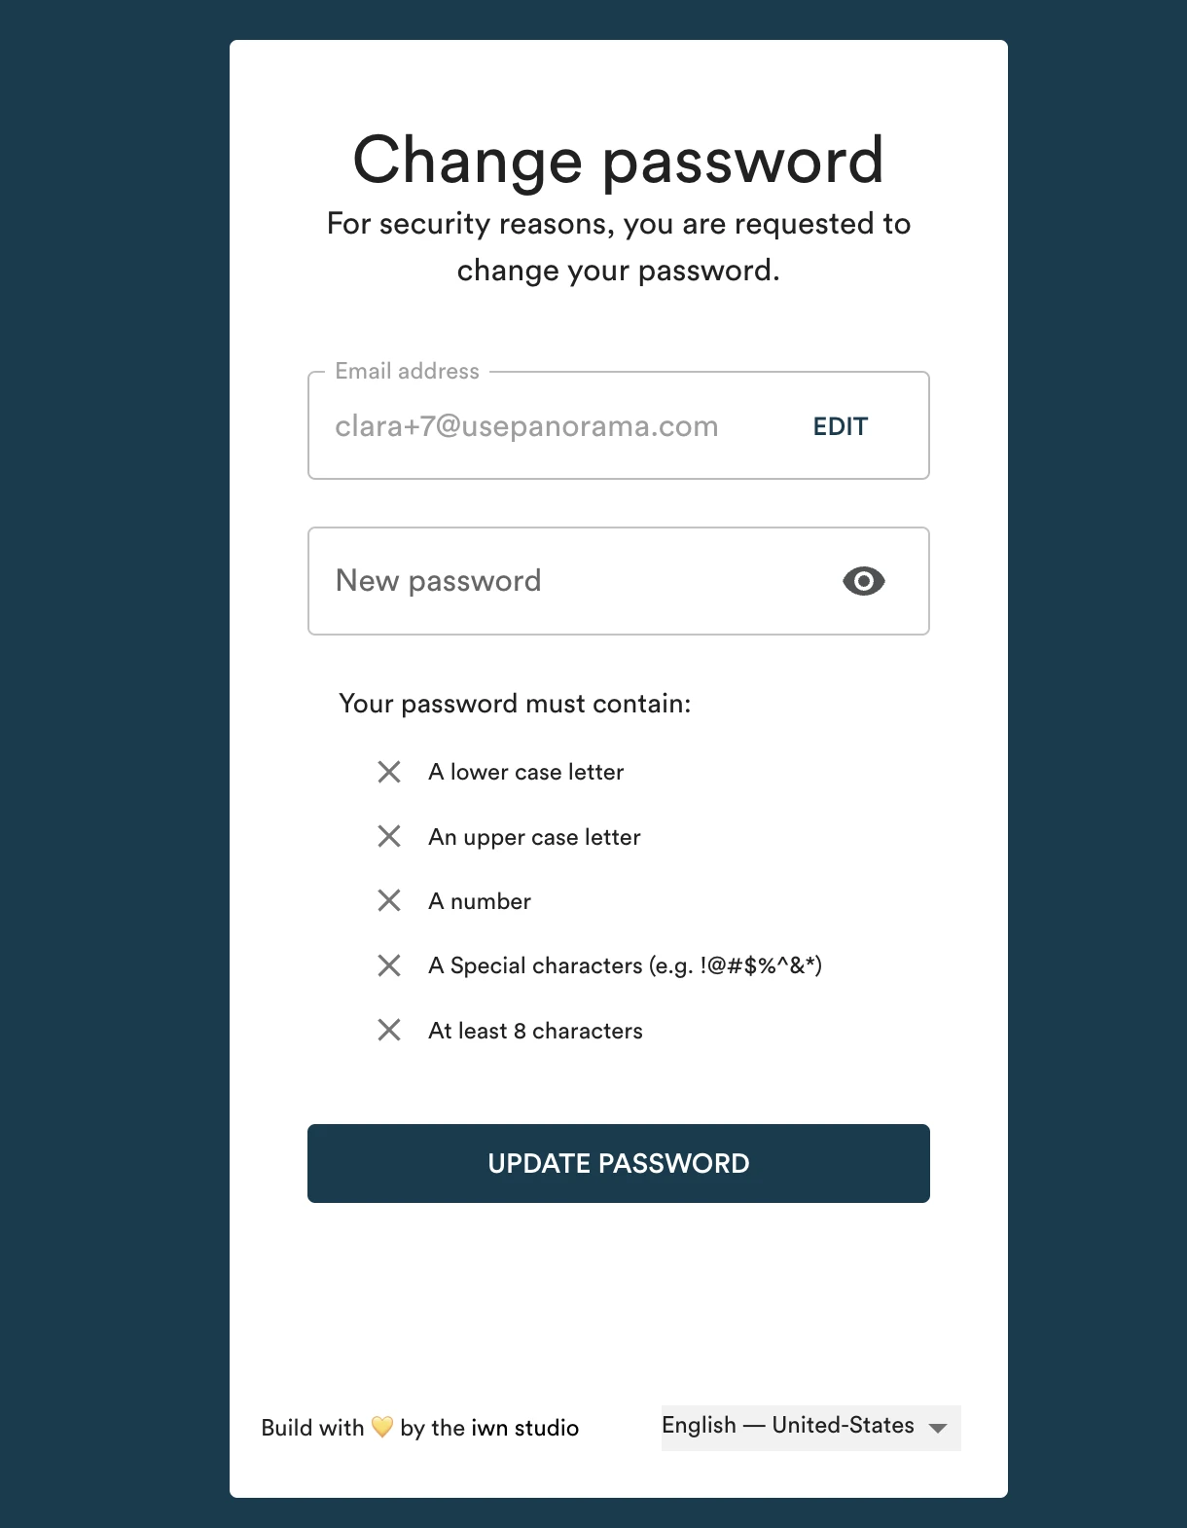1187x1528 pixels.
Task: Click the language dropdown arrow
Action: [938, 1428]
